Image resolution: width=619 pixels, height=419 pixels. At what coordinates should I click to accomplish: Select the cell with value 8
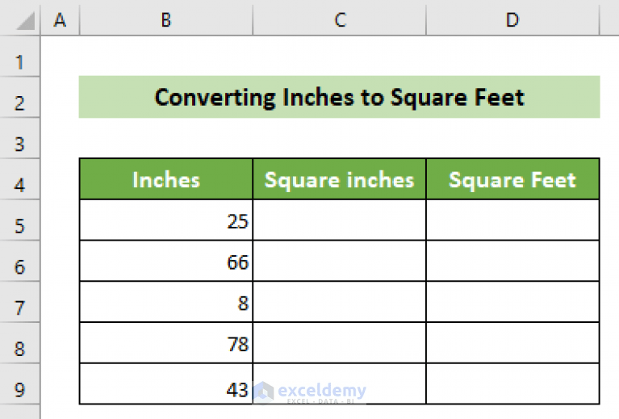click(166, 302)
